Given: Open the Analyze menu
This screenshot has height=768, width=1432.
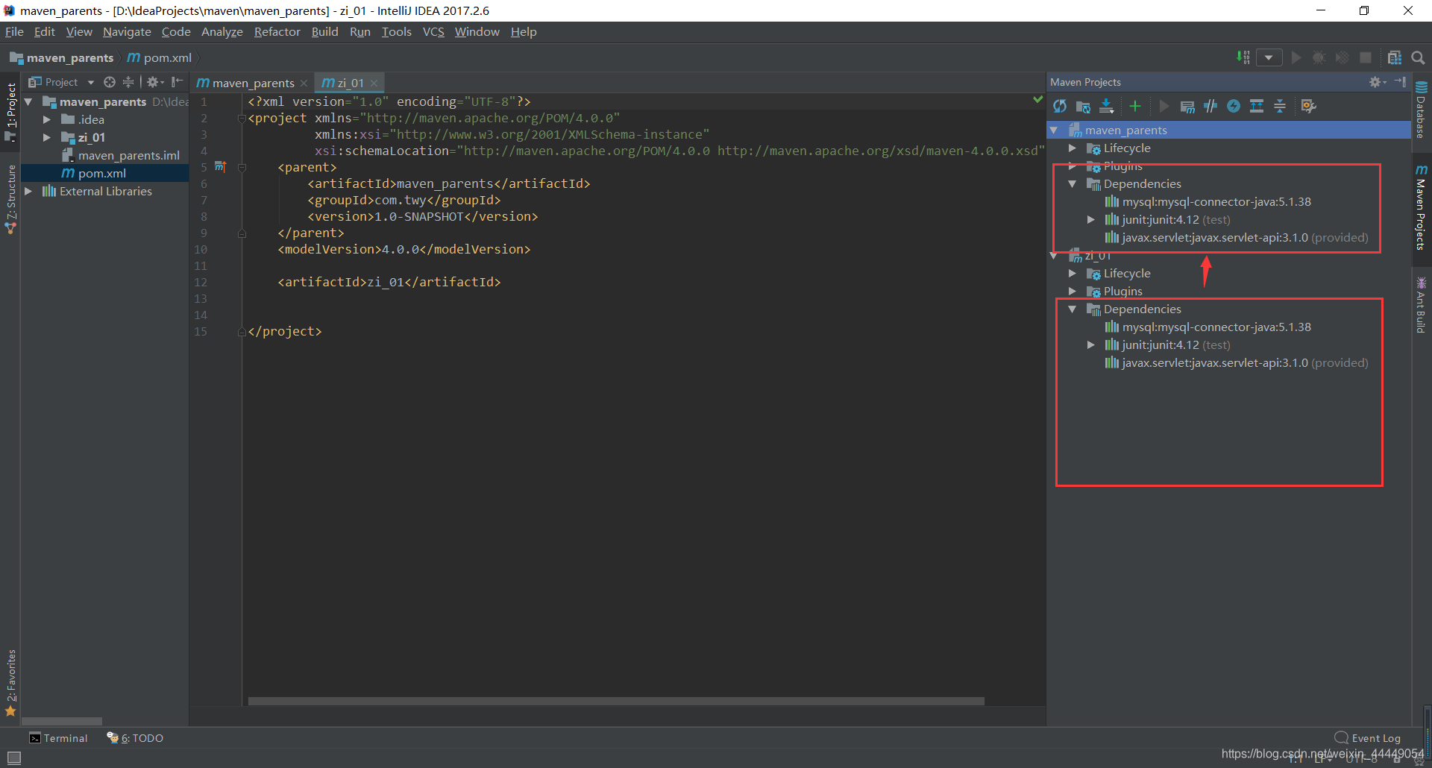Looking at the screenshot, I should coord(222,31).
